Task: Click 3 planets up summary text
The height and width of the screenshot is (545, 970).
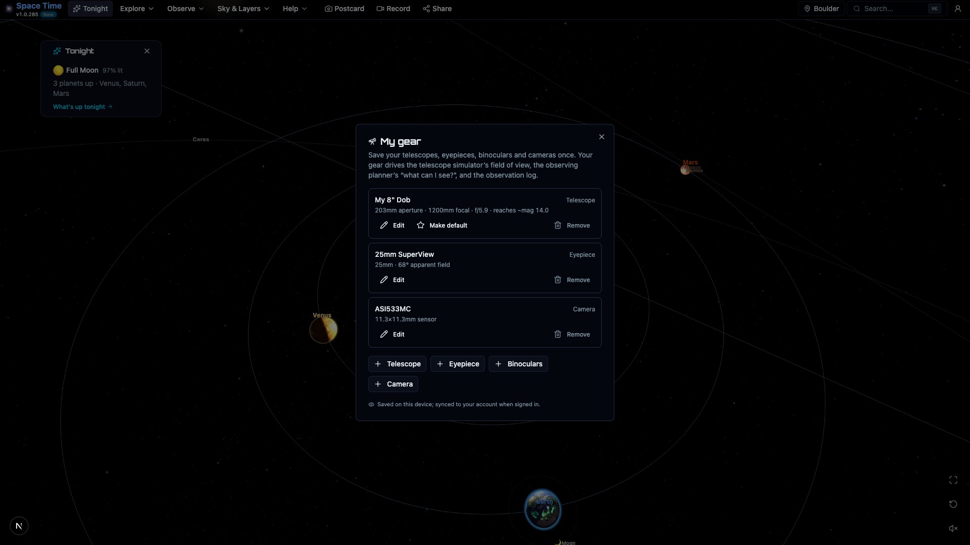Action: 100,88
